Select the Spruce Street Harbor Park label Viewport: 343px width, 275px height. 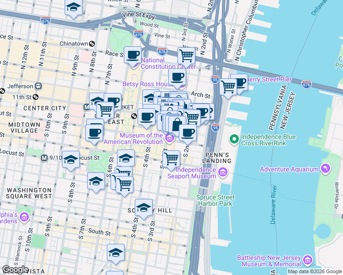(215, 200)
